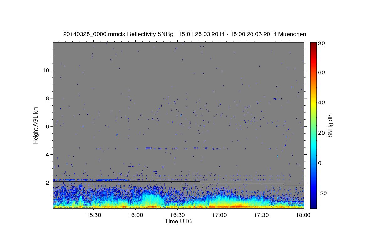This screenshot has width=376, height=250.
Task: Click the dark red top of the colorbar
Action: [313, 44]
